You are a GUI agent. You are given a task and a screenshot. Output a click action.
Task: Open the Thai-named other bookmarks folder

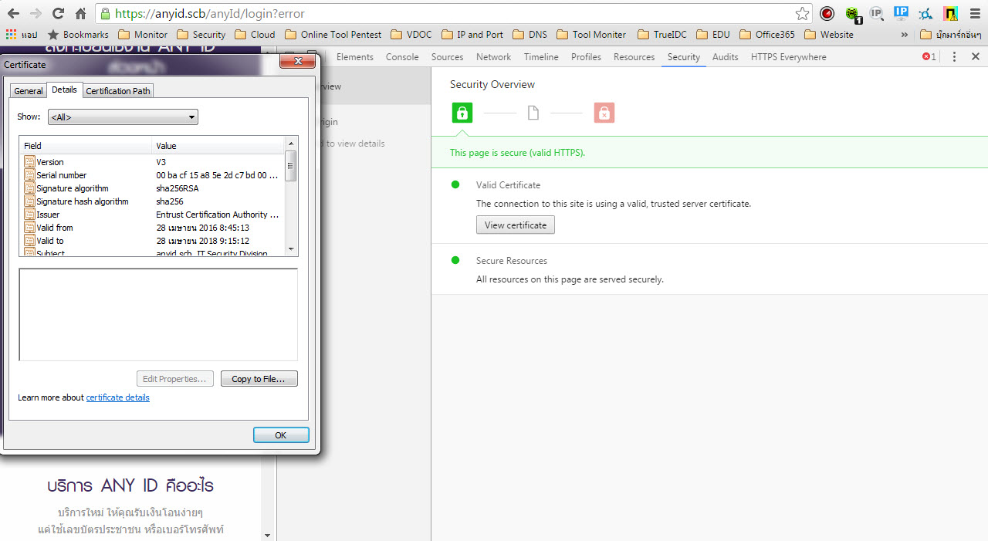point(951,34)
